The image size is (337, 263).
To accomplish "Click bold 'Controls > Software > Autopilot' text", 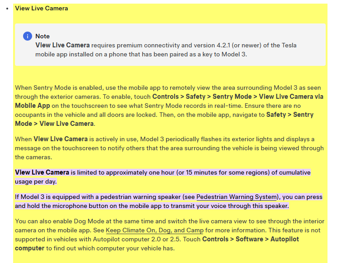I will (x=251, y=239).
